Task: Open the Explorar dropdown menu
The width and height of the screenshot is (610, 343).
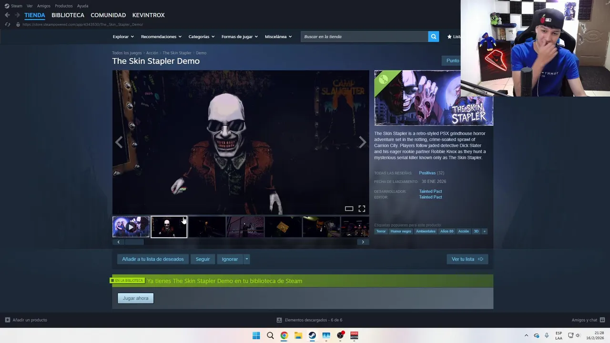Action: 123,37
